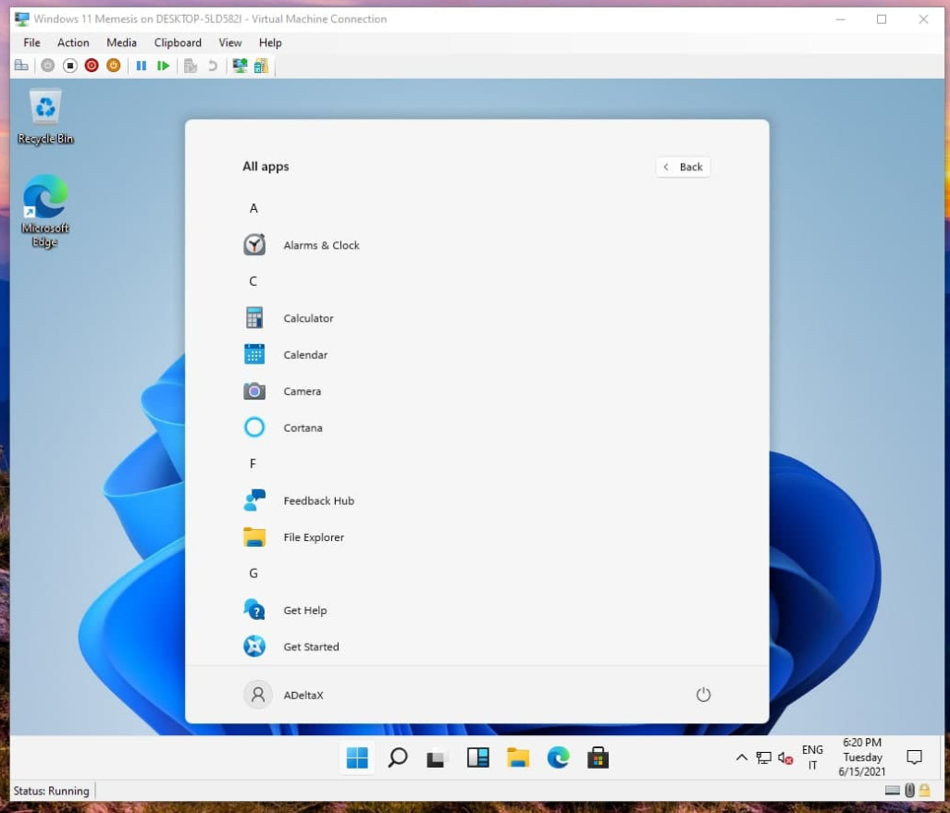950x813 pixels.
Task: Open the File menu
Action: [31, 43]
